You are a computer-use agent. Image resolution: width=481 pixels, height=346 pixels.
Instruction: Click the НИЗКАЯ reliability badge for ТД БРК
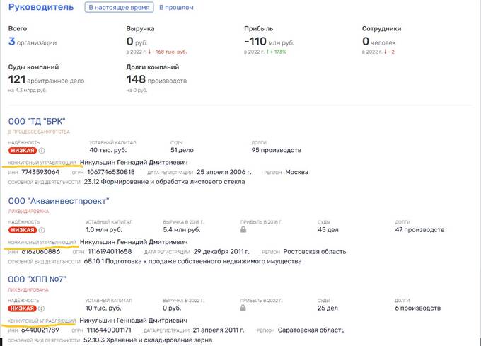(22, 150)
